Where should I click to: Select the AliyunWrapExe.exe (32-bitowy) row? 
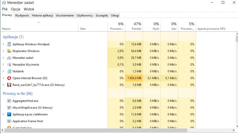98,107
